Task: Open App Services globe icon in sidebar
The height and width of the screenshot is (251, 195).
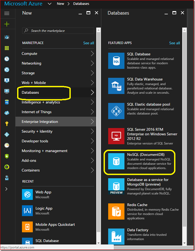Action: pos(7,70)
